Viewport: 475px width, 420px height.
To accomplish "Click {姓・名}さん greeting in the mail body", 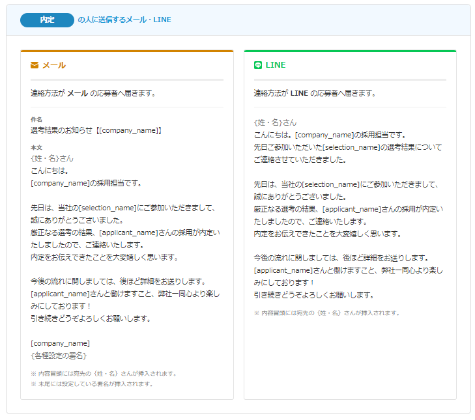I will coord(52,158).
